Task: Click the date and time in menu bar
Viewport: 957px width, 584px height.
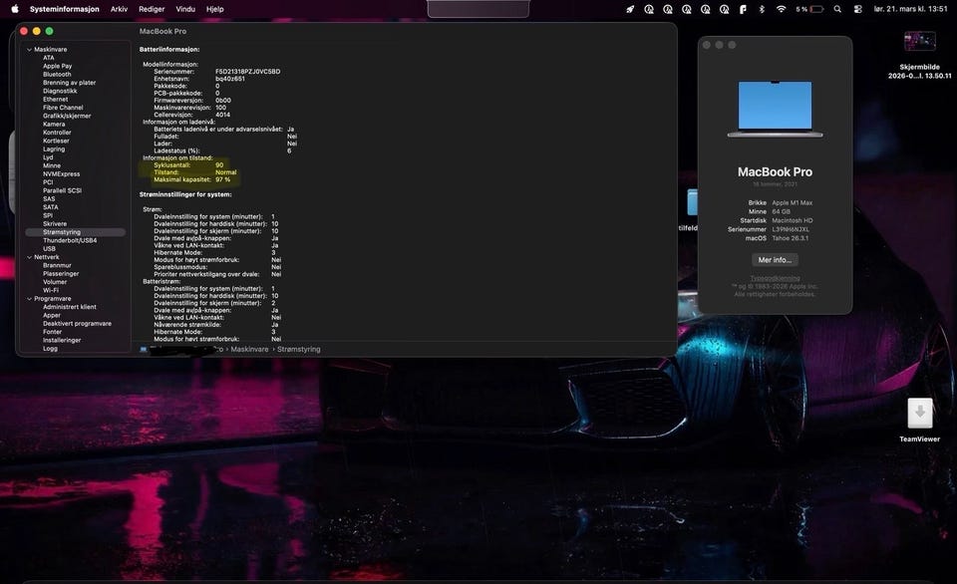Action: pyautogui.click(x=910, y=9)
